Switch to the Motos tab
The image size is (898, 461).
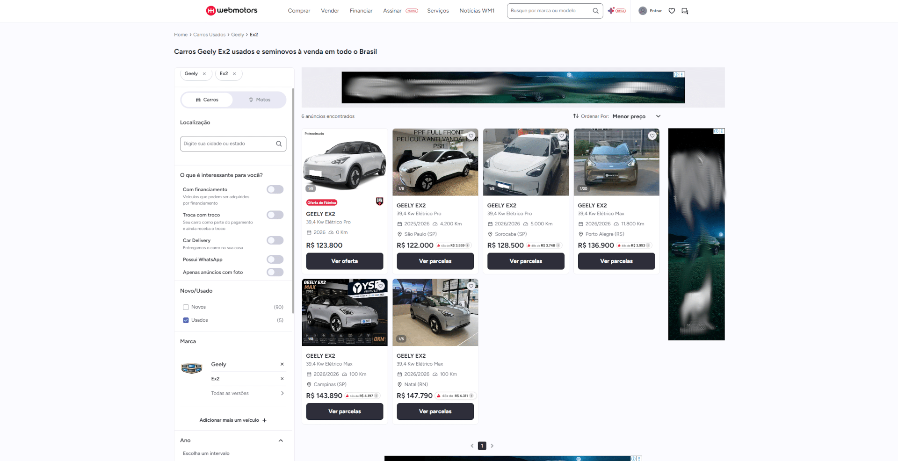[x=260, y=100]
